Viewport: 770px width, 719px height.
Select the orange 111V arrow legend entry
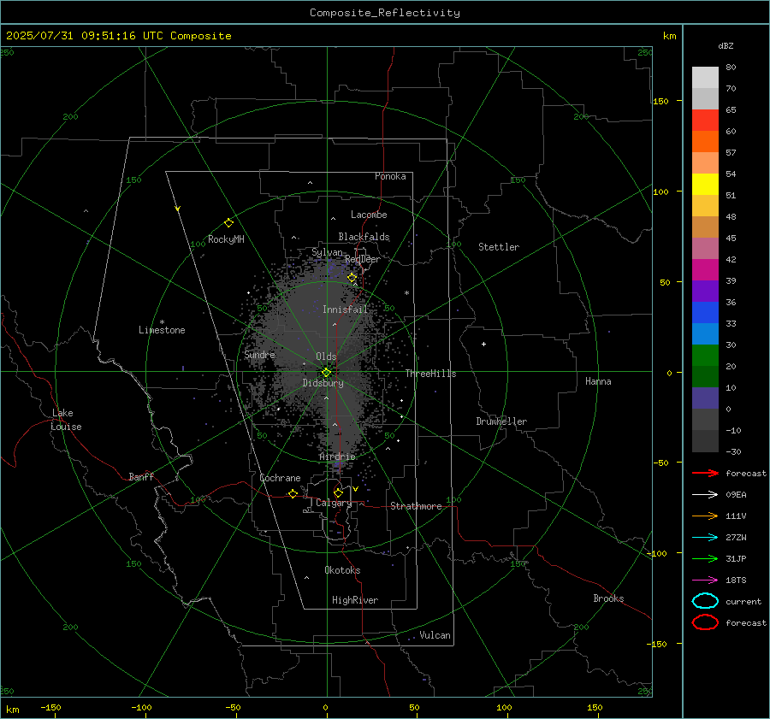(x=705, y=516)
